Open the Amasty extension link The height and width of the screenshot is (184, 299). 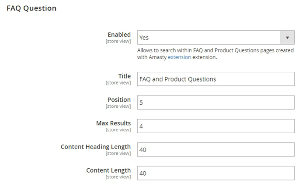(x=179, y=57)
